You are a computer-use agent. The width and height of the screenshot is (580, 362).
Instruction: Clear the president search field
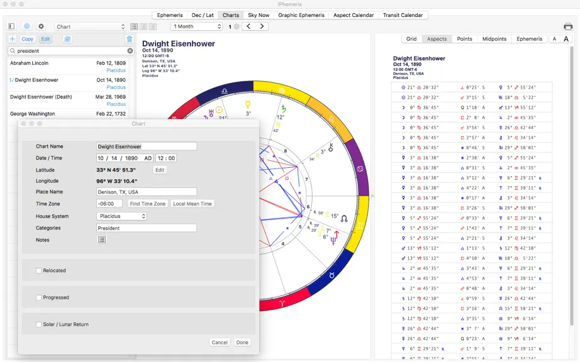click(130, 51)
